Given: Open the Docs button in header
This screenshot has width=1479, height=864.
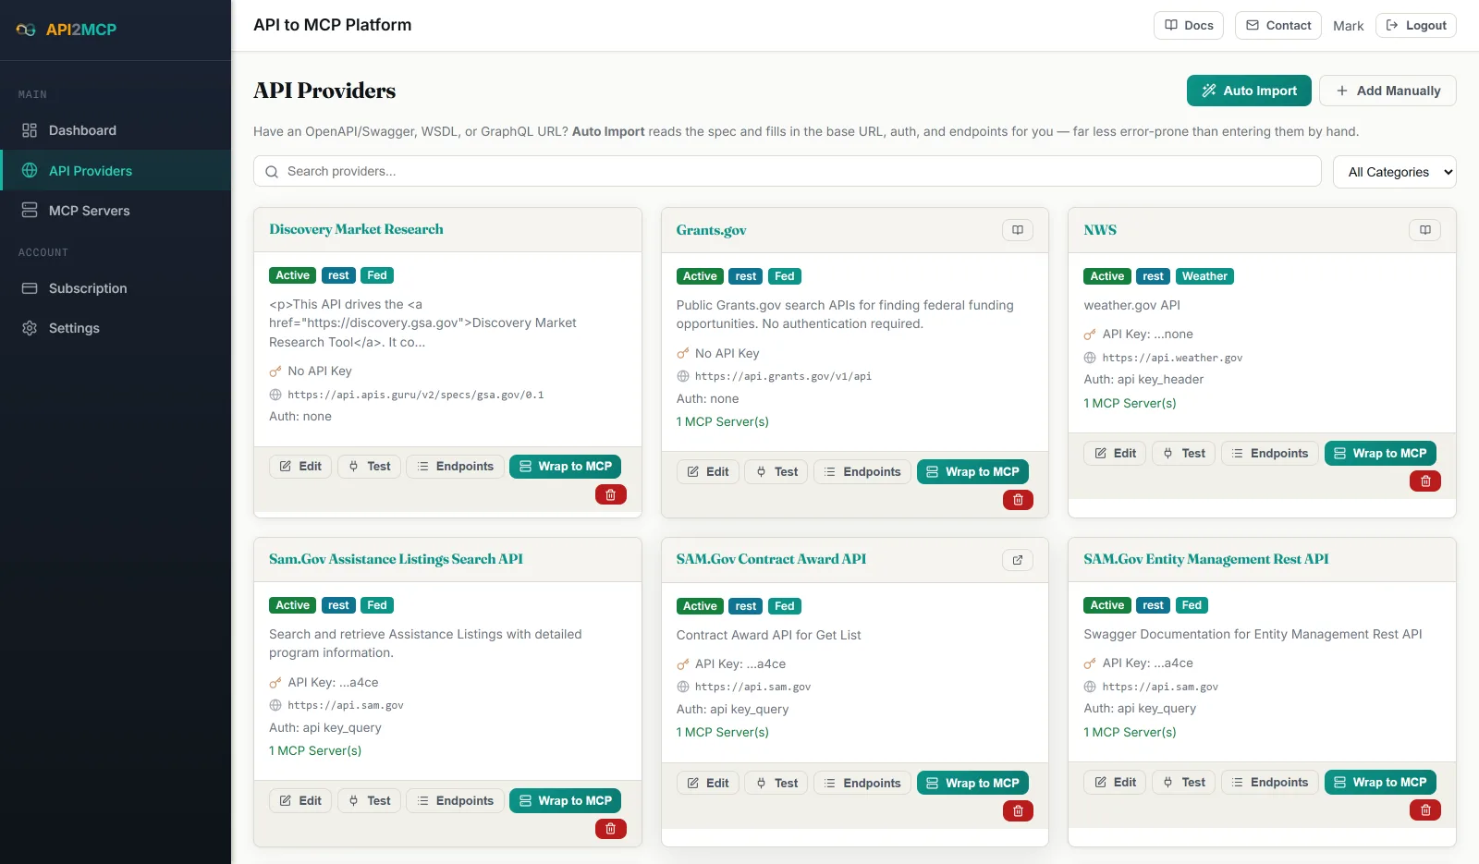Looking at the screenshot, I should [1189, 26].
